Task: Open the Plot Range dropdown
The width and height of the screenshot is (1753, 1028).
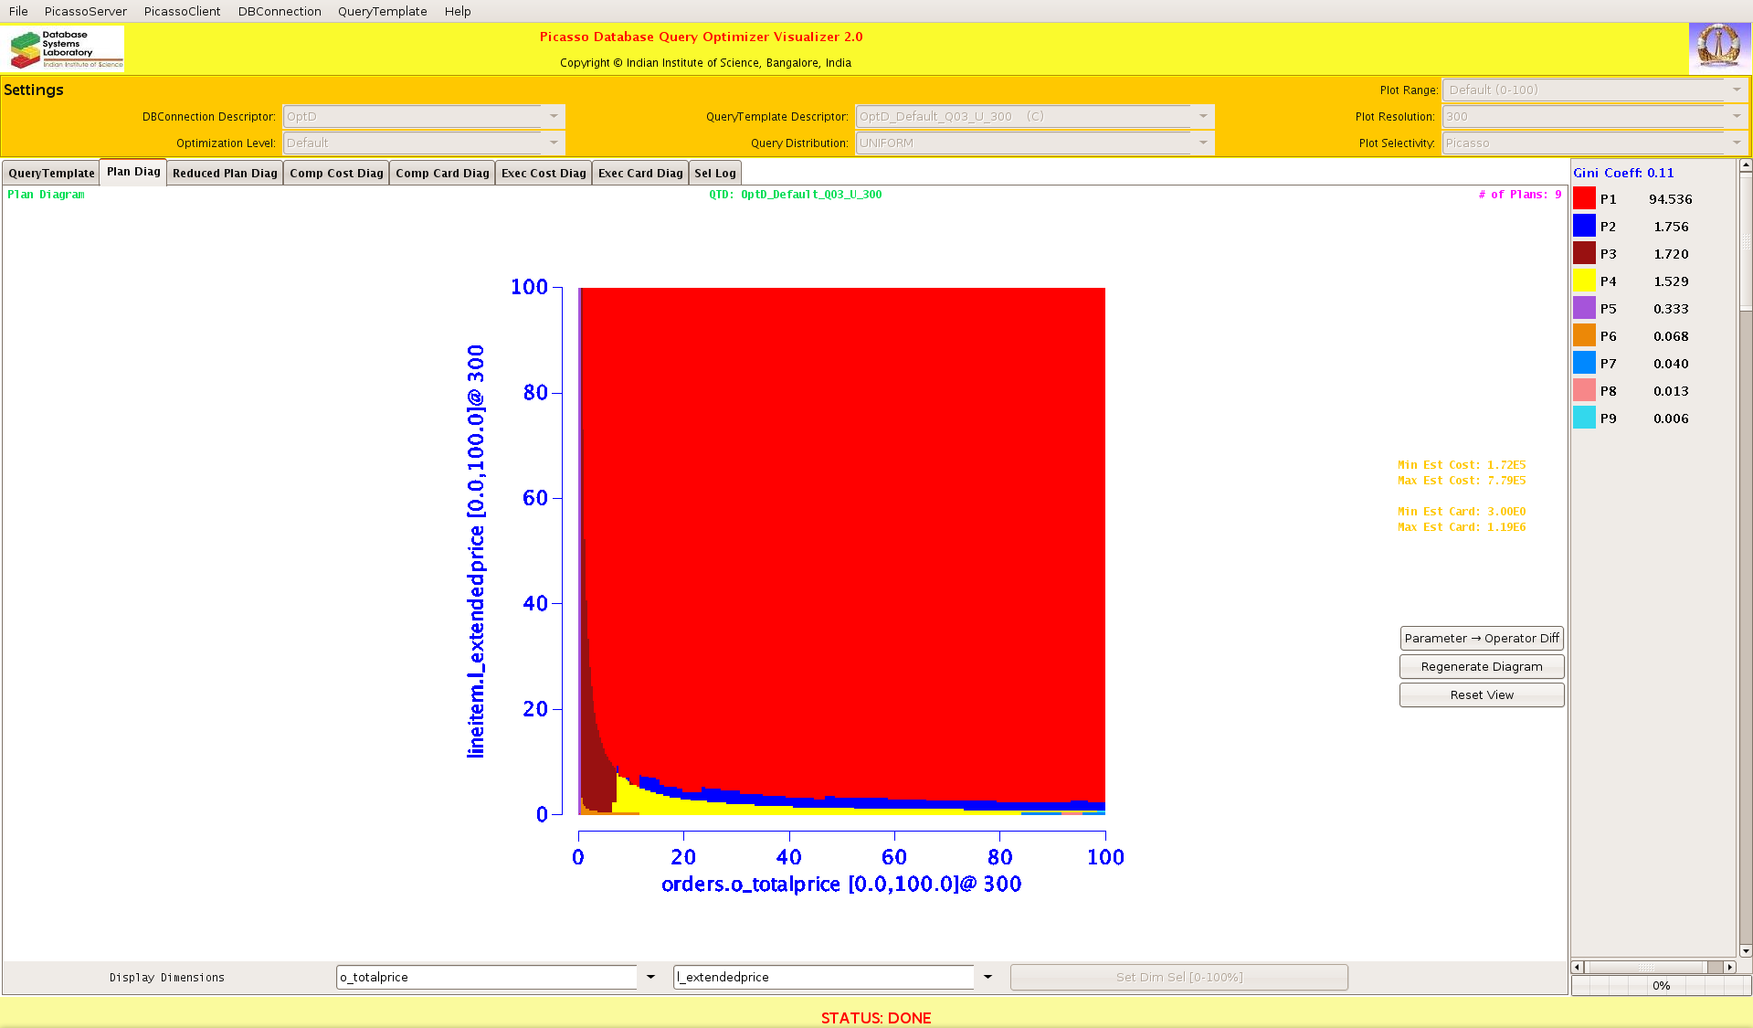Action: 1736,90
